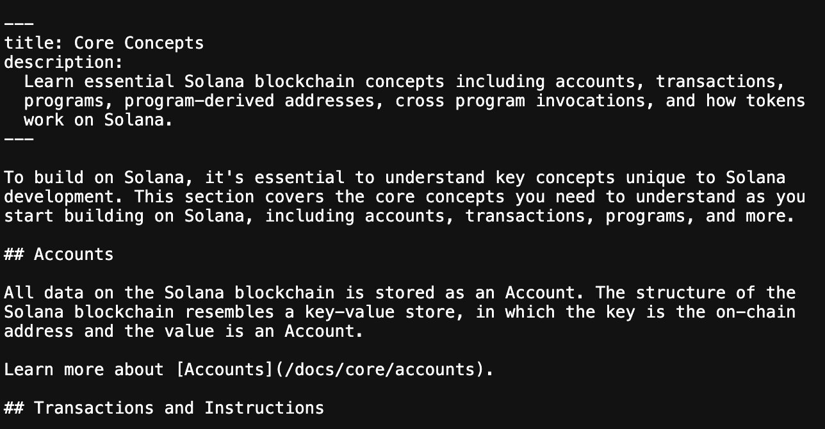This screenshot has height=429, width=825.
Task: Click the "## Accounts" heading
Action: tap(58, 254)
